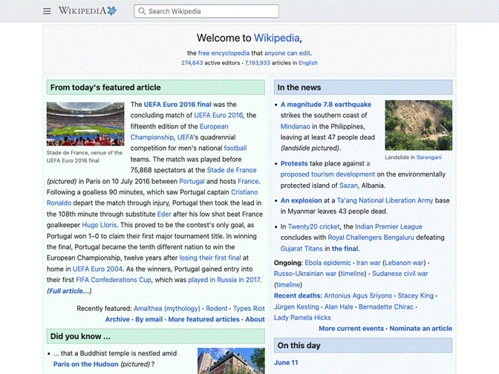Viewport: 499px width, 374px height.
Task: Click the anyone can edit link
Action: (x=287, y=53)
